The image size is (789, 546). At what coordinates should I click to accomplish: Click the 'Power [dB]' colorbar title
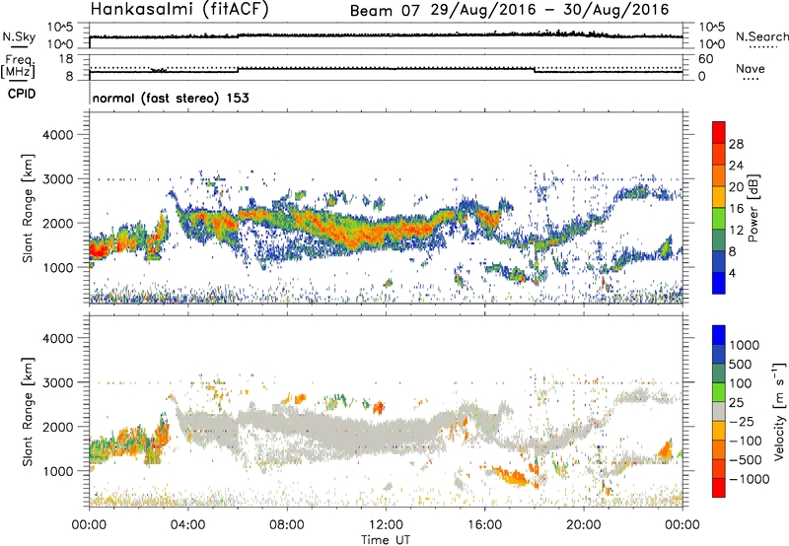pos(753,208)
